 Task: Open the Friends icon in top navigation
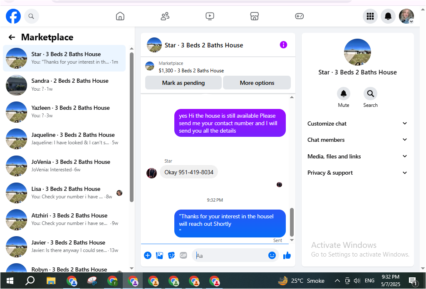pos(165,16)
